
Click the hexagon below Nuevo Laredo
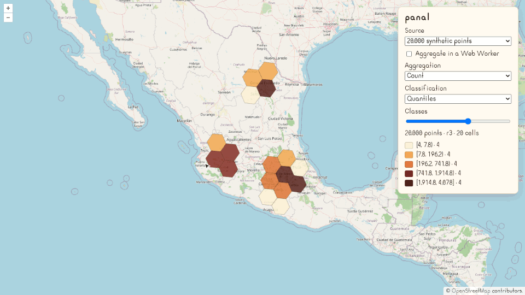point(268,71)
